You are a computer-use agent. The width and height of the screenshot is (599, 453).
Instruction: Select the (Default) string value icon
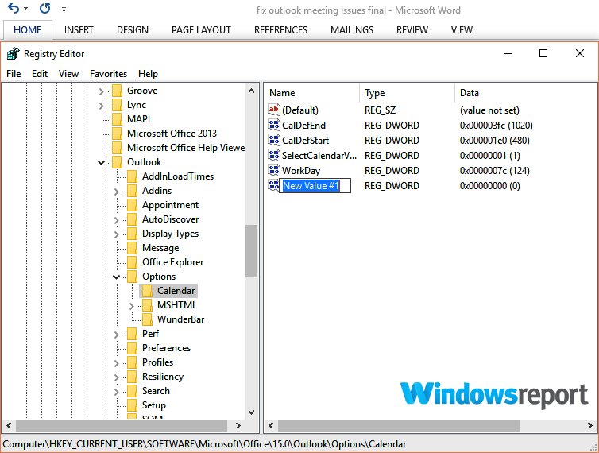point(274,110)
